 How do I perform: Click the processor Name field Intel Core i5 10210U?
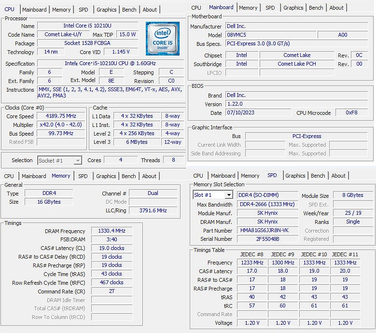(x=87, y=26)
